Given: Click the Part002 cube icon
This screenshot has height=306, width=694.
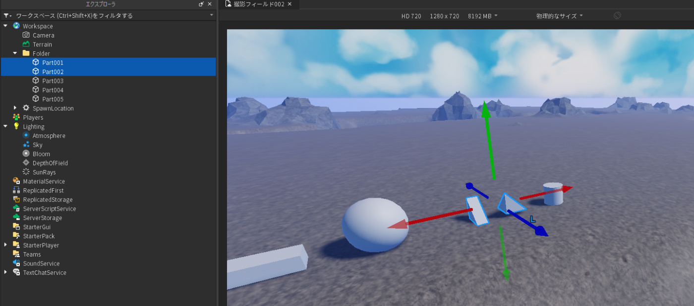Looking at the screenshot, I should (36, 72).
